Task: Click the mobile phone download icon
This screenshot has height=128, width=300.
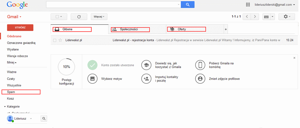Action: [x=200, y=65]
